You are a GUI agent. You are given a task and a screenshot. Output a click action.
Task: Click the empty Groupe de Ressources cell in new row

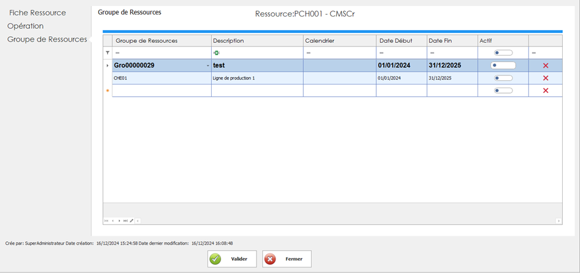(161, 91)
